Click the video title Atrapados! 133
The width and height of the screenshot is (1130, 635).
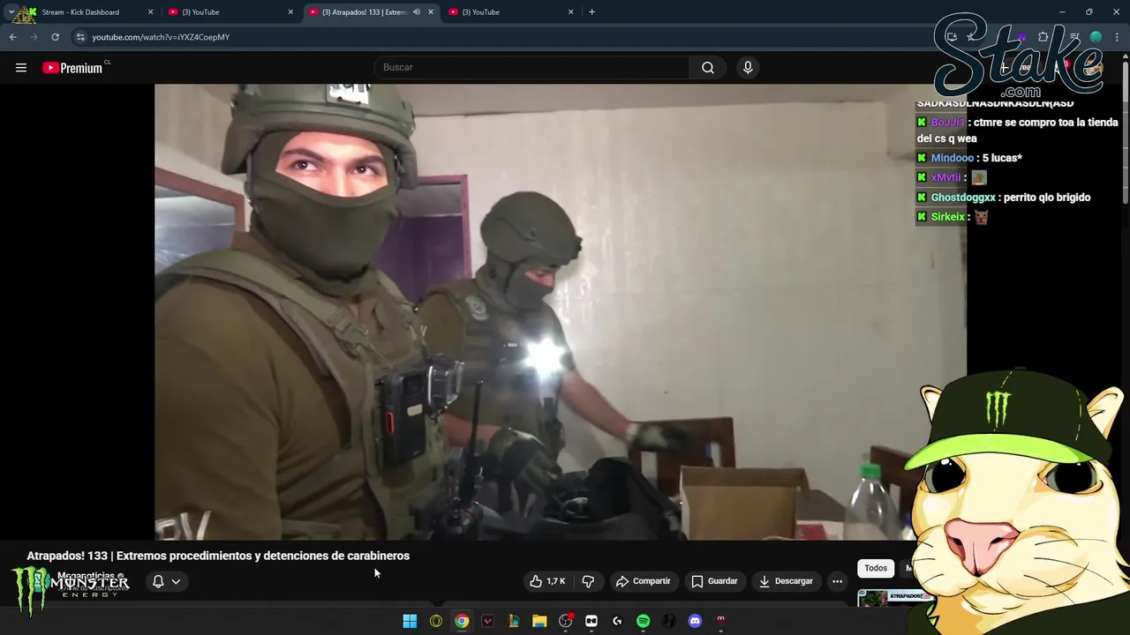click(x=218, y=556)
